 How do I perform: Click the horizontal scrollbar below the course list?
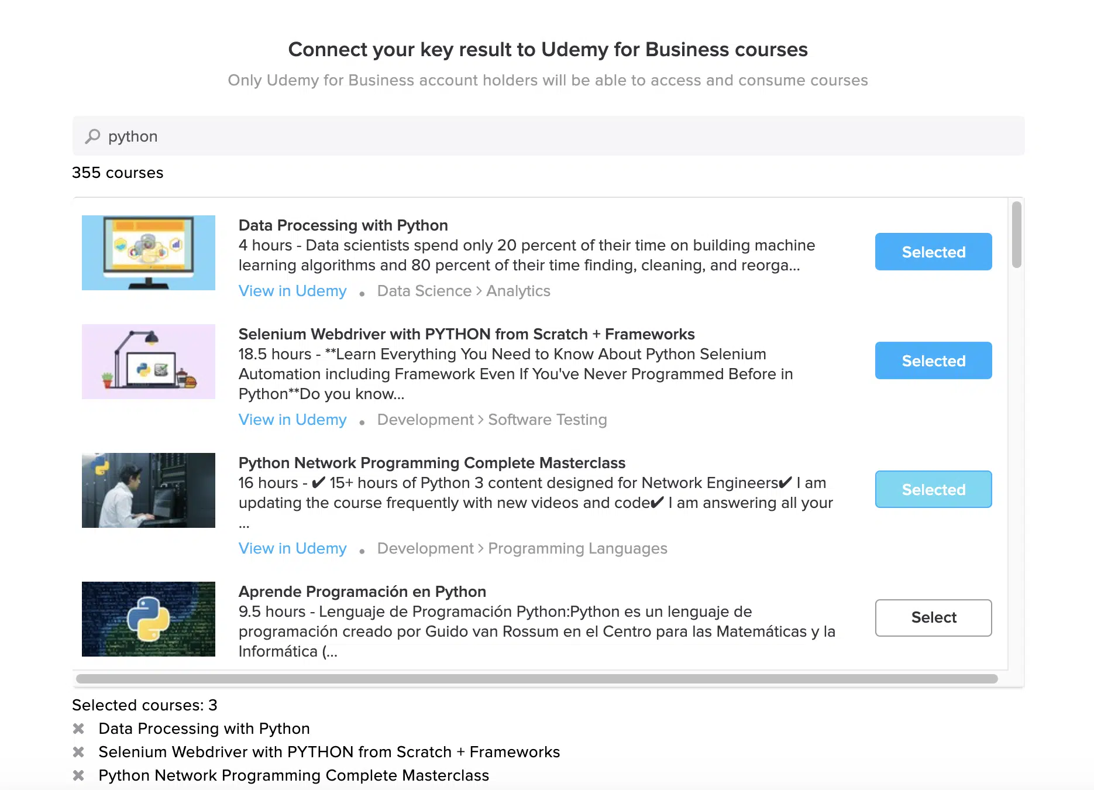pos(537,679)
